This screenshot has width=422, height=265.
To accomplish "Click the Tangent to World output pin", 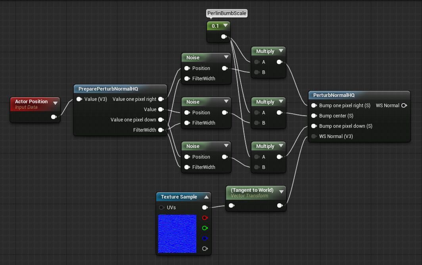I will 280,205.
